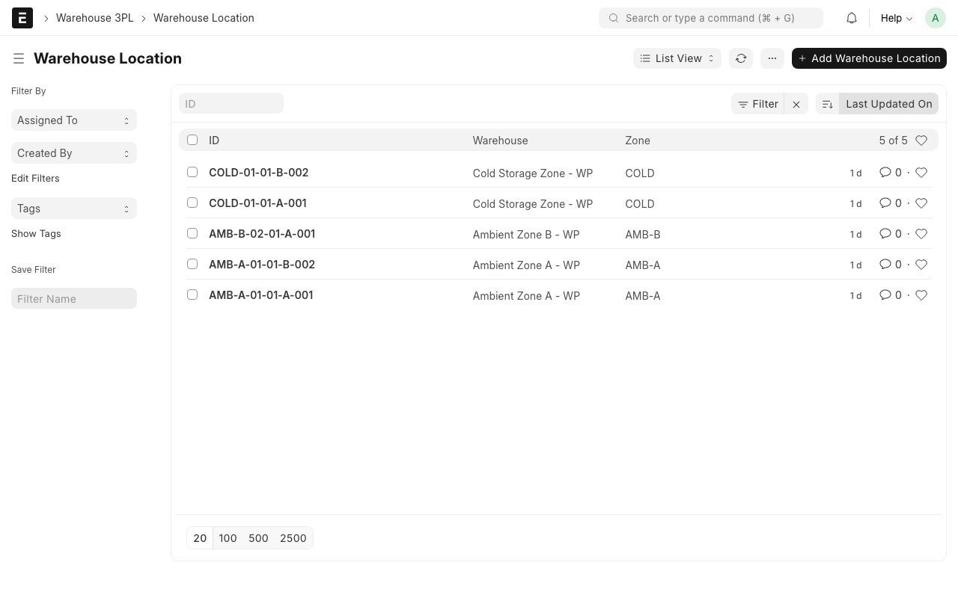Click the ERPNext home logo icon

coord(22,18)
